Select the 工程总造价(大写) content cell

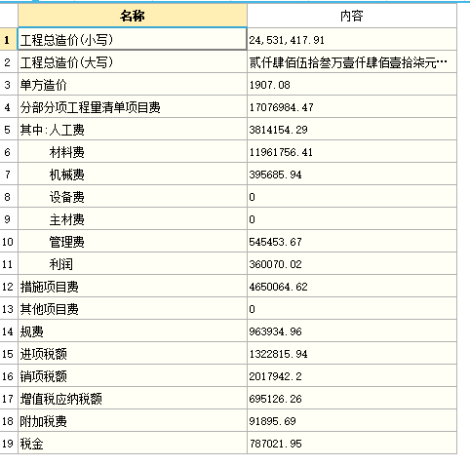click(x=352, y=61)
